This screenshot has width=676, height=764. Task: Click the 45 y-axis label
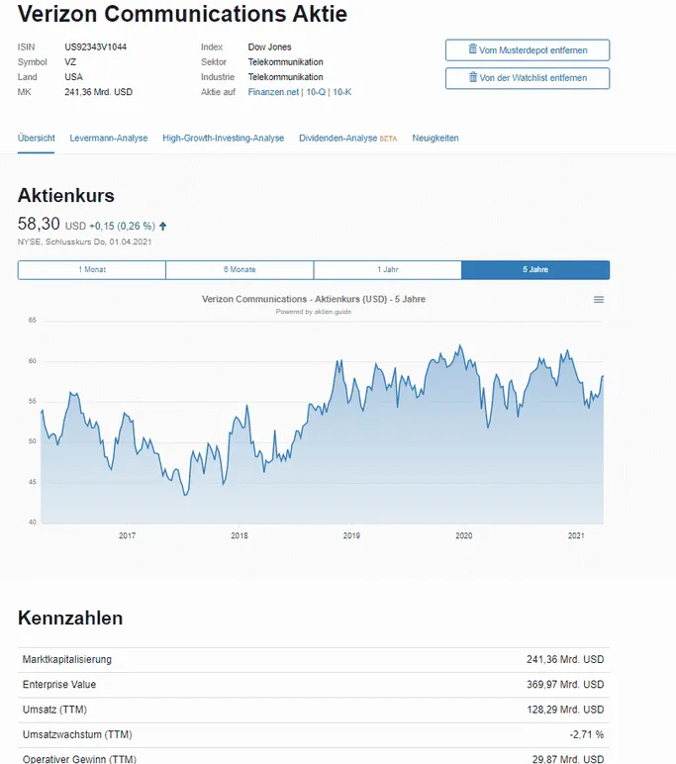click(x=33, y=482)
